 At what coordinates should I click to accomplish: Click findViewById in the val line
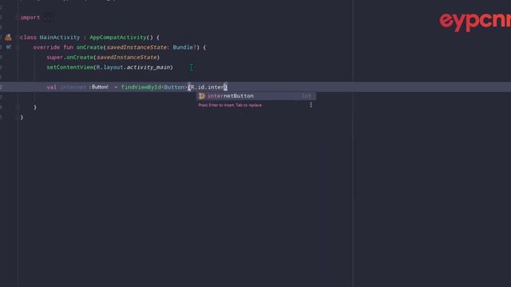point(141,87)
